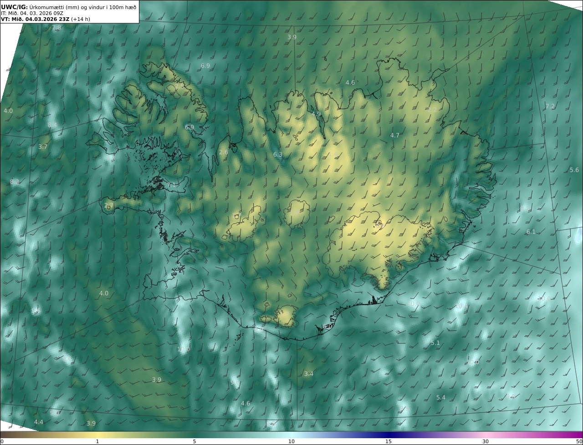Click the color scale tick label '15'
Image resolution: width=583 pixels, height=445 pixels.
point(389,441)
